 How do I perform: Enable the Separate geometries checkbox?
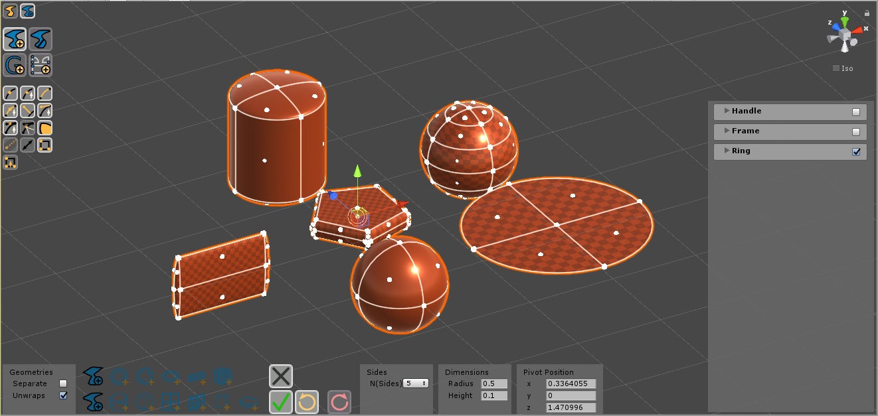pos(63,383)
